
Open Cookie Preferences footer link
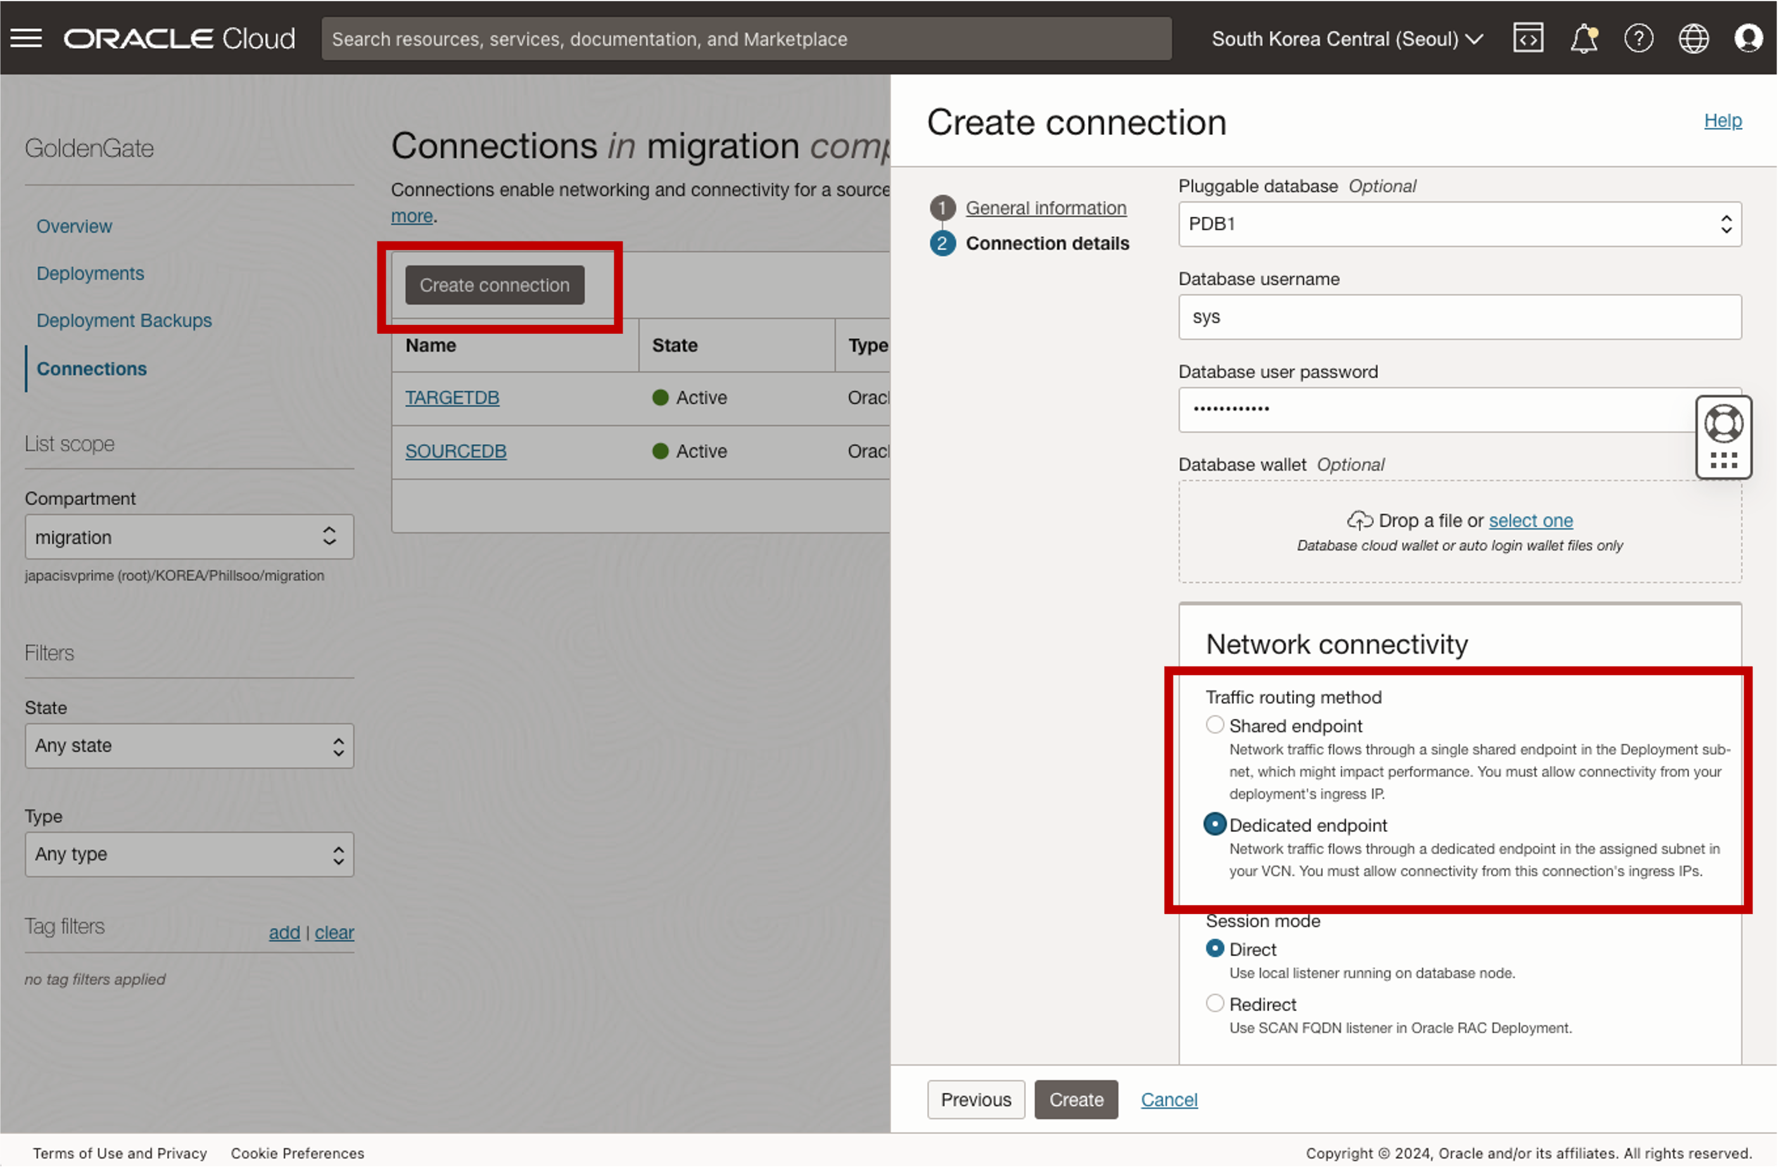point(298,1154)
